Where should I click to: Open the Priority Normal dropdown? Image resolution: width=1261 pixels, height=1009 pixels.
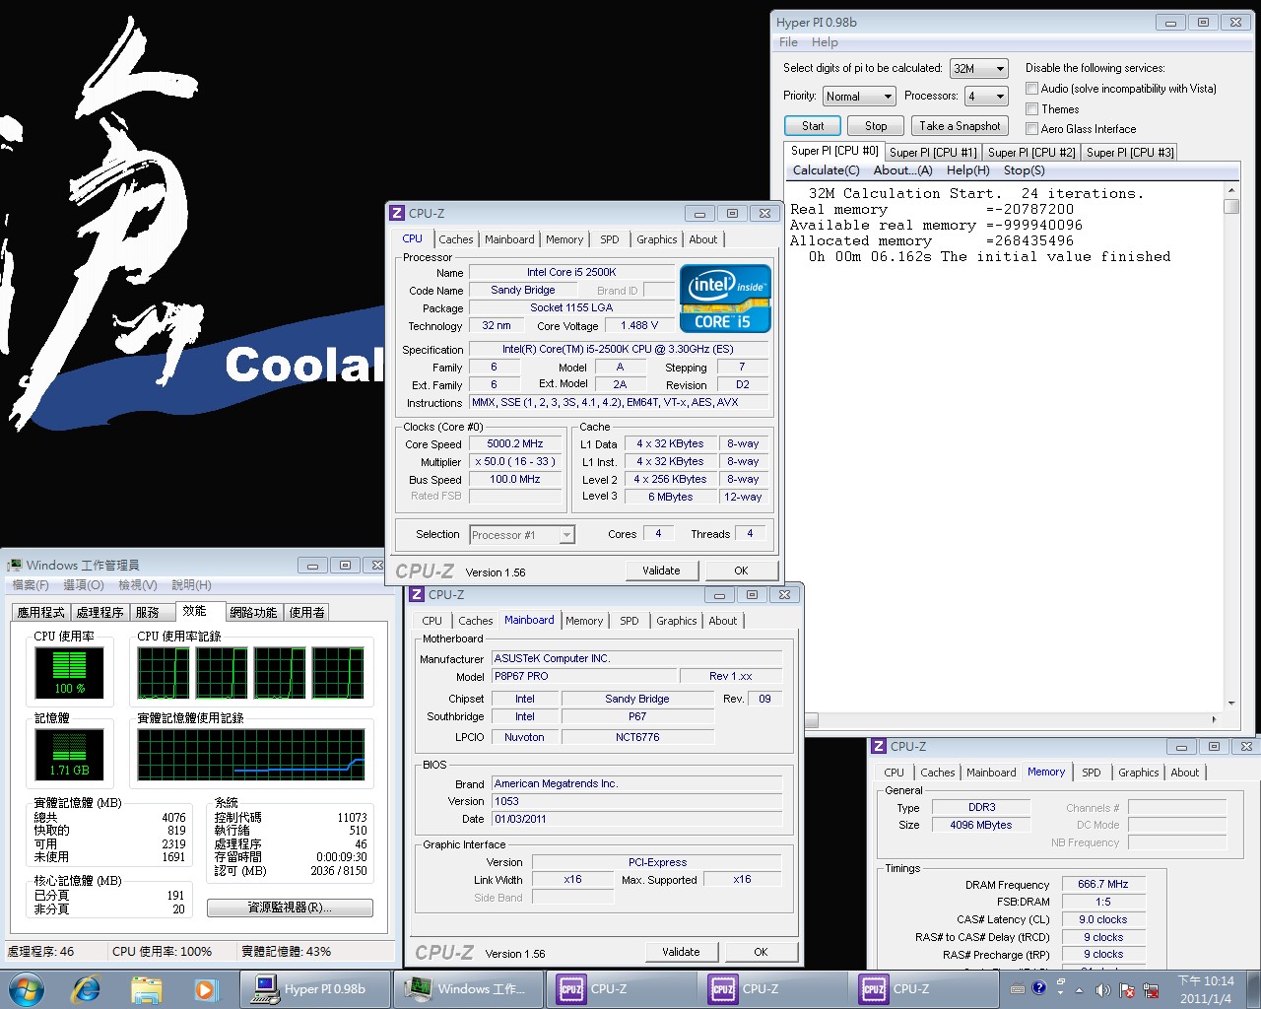[859, 96]
